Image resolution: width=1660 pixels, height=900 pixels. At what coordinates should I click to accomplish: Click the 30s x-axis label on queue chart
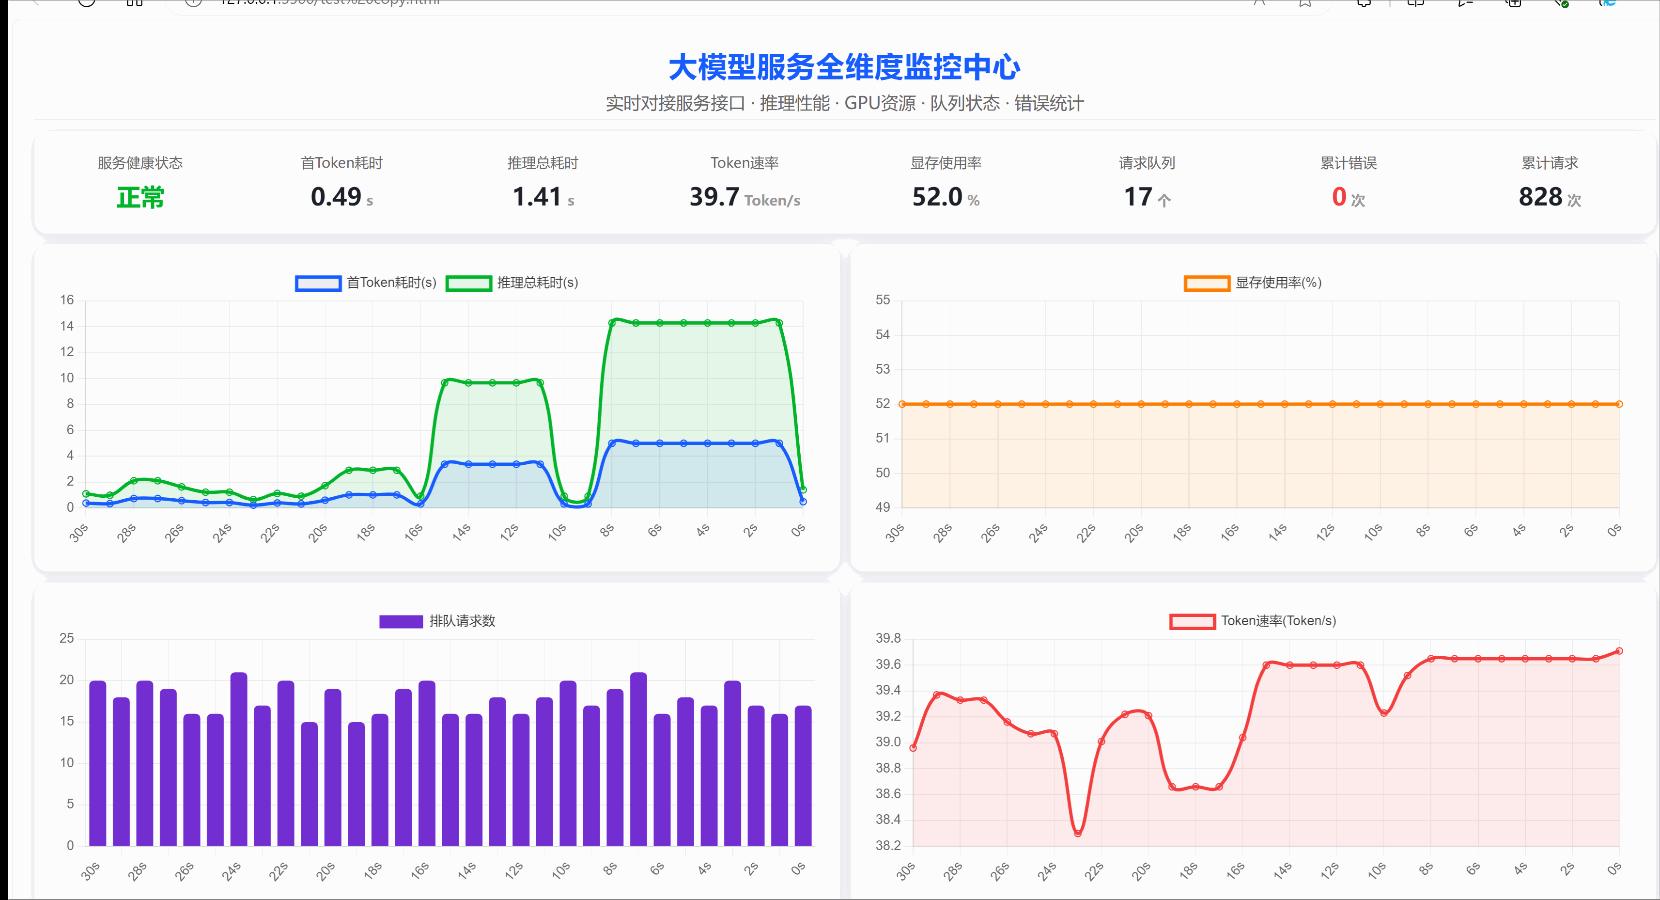click(x=91, y=871)
